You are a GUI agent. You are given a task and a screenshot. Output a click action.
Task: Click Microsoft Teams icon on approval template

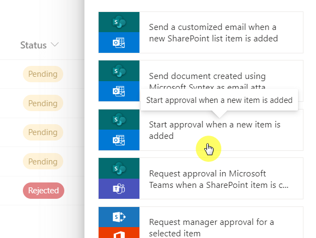119,188
